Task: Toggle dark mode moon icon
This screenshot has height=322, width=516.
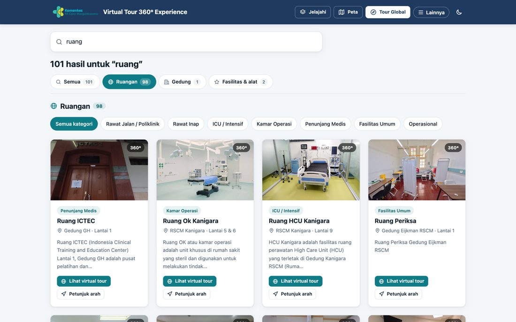Action: point(459,12)
